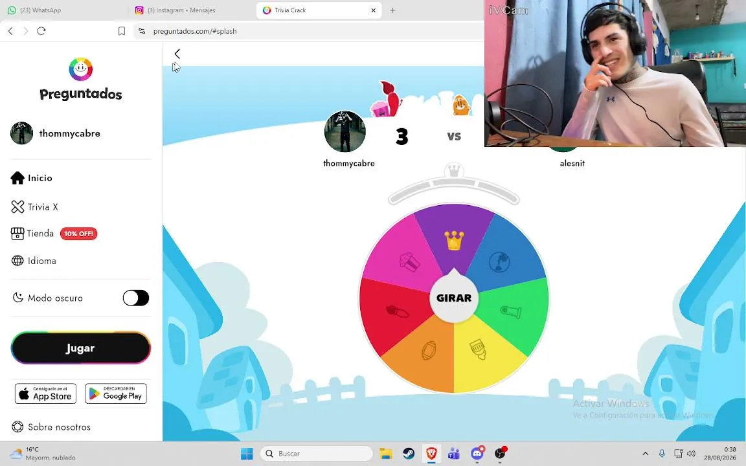Go back with the game's arrow icon
The width and height of the screenshot is (746, 466).
pyautogui.click(x=177, y=54)
